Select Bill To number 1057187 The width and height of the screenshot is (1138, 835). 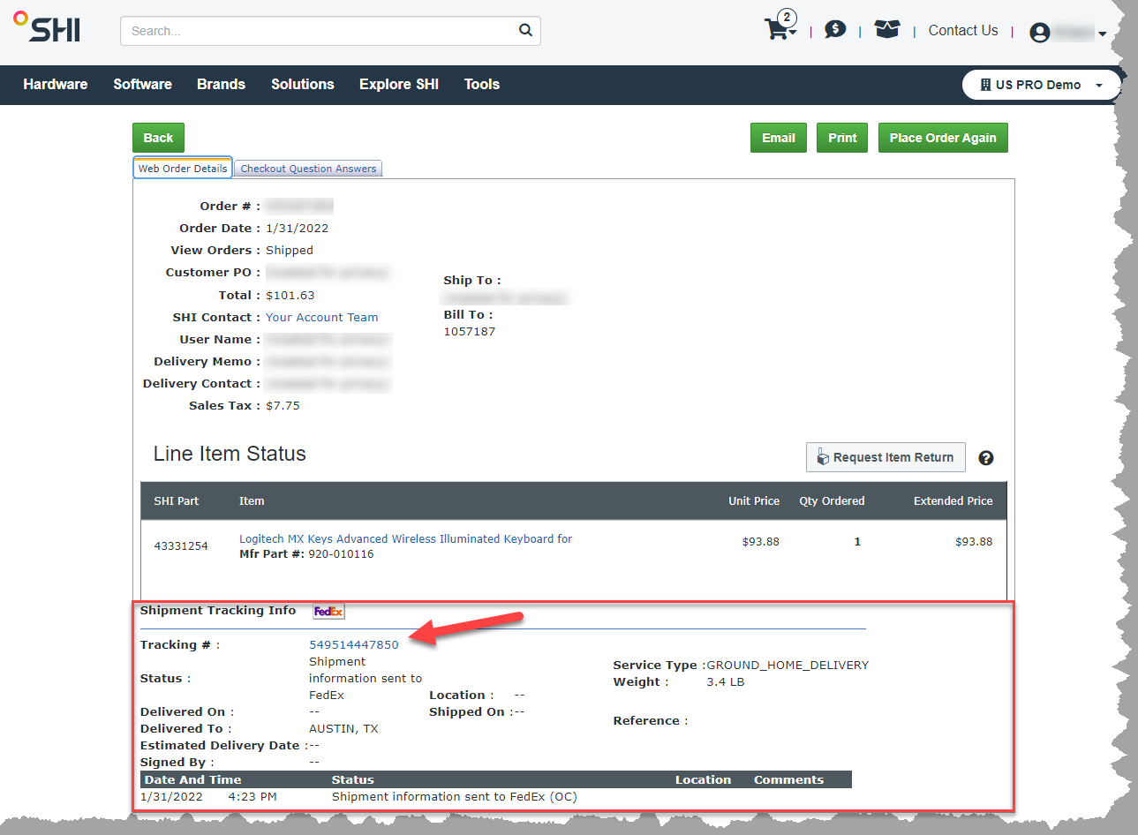click(470, 332)
